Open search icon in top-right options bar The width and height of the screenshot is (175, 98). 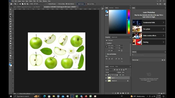157,4
